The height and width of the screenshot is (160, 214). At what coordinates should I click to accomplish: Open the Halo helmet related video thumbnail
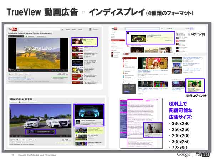coord(78,70)
